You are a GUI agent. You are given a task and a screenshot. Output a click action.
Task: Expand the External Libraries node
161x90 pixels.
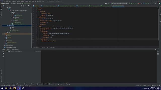pyautogui.click(x=3, y=46)
